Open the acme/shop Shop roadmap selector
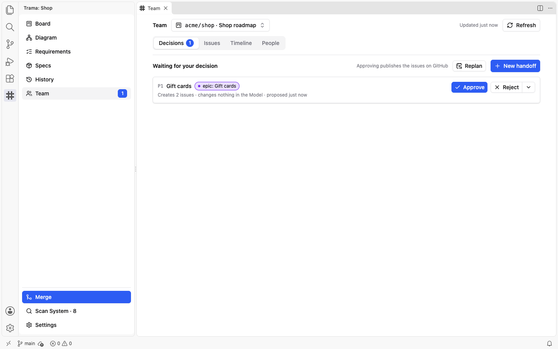The image size is (558, 349). (220, 25)
